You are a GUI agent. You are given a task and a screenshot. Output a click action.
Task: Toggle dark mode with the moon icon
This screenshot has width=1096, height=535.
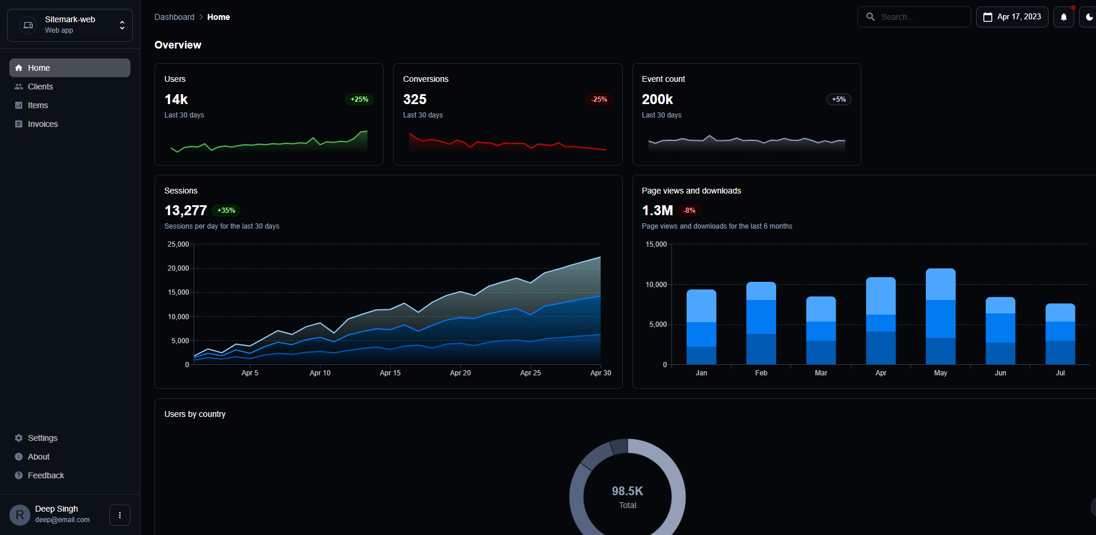[1088, 17]
